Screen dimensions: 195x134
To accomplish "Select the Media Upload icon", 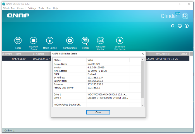I will click(x=50, y=41).
